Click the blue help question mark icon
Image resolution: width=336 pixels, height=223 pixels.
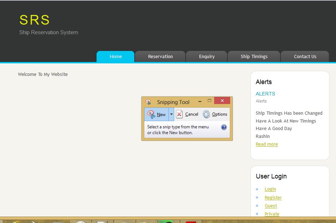(224, 127)
